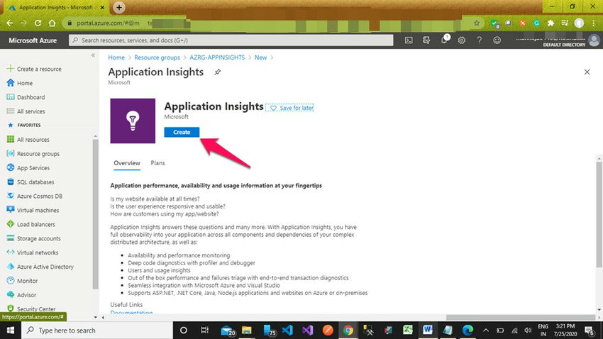Switch to the Plans tab
Screen dimensions: 603x339
tap(157, 163)
